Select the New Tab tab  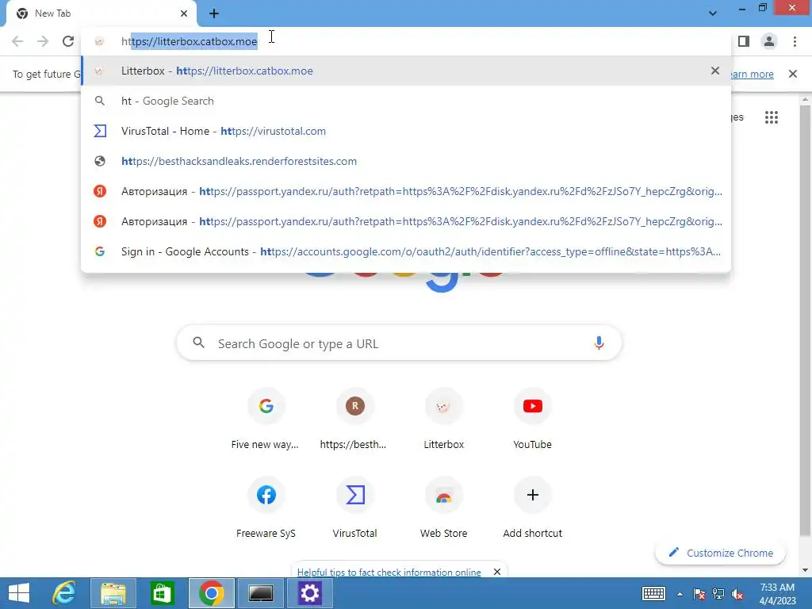pos(101,14)
